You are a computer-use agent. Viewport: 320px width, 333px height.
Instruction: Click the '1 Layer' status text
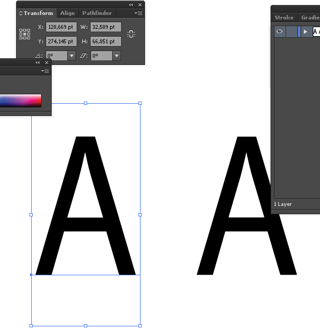point(283,204)
